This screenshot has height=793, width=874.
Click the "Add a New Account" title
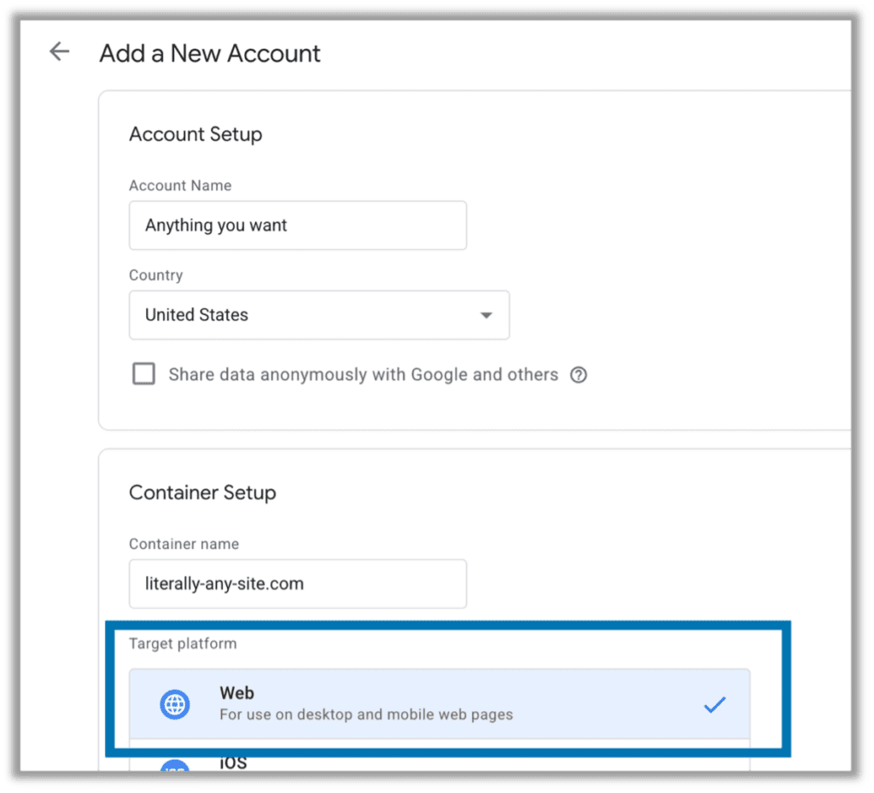pos(209,53)
